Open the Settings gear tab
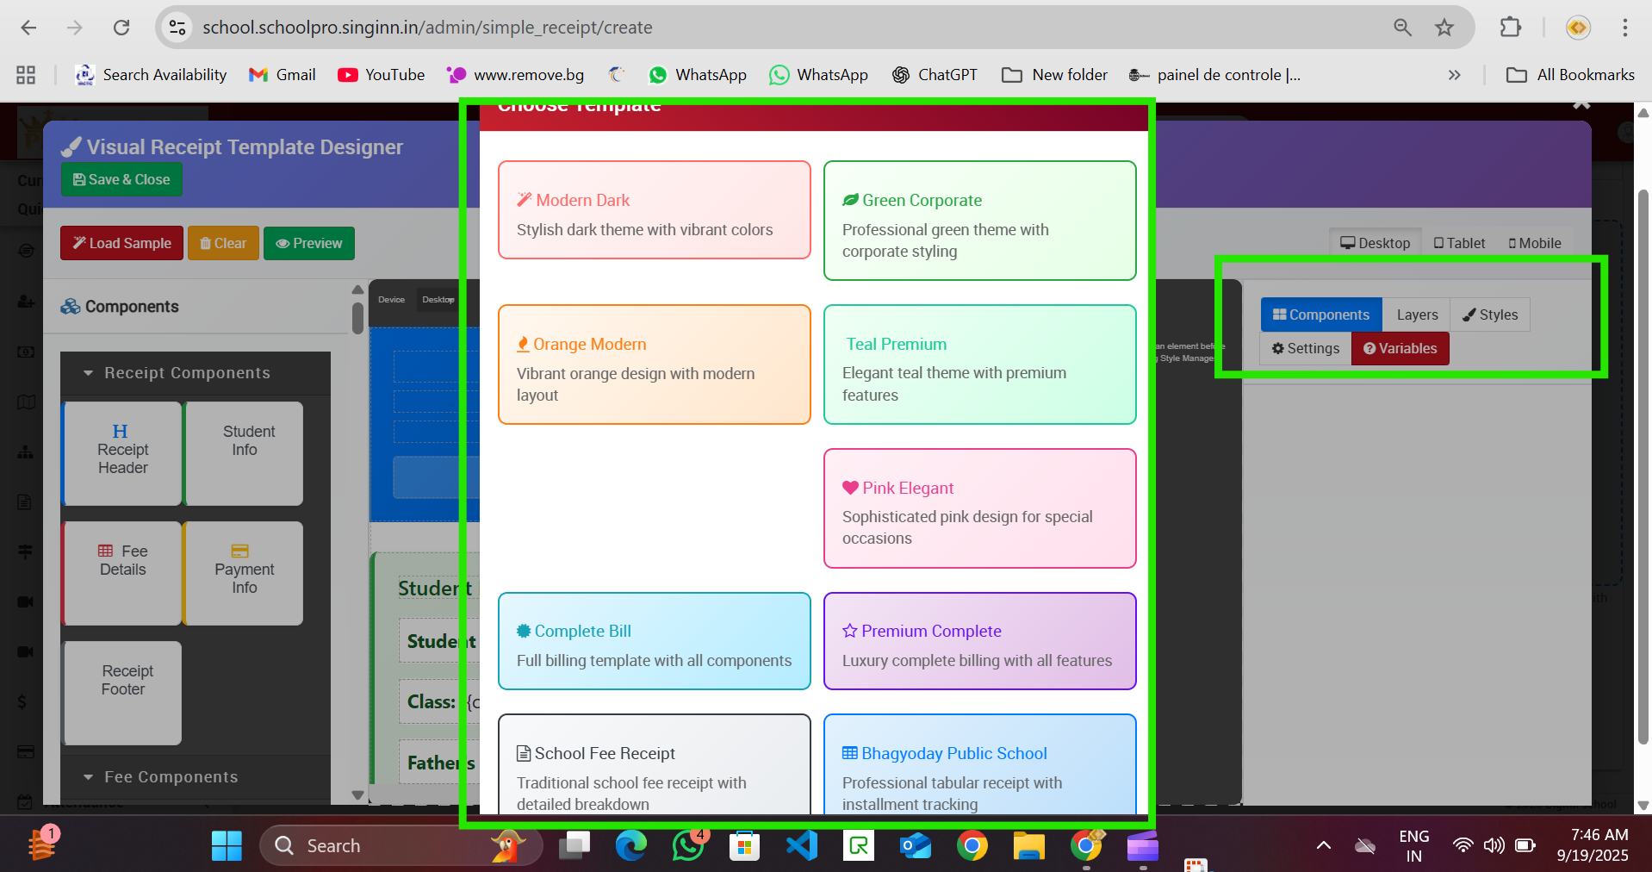Image resolution: width=1652 pixels, height=872 pixels. [x=1306, y=348]
